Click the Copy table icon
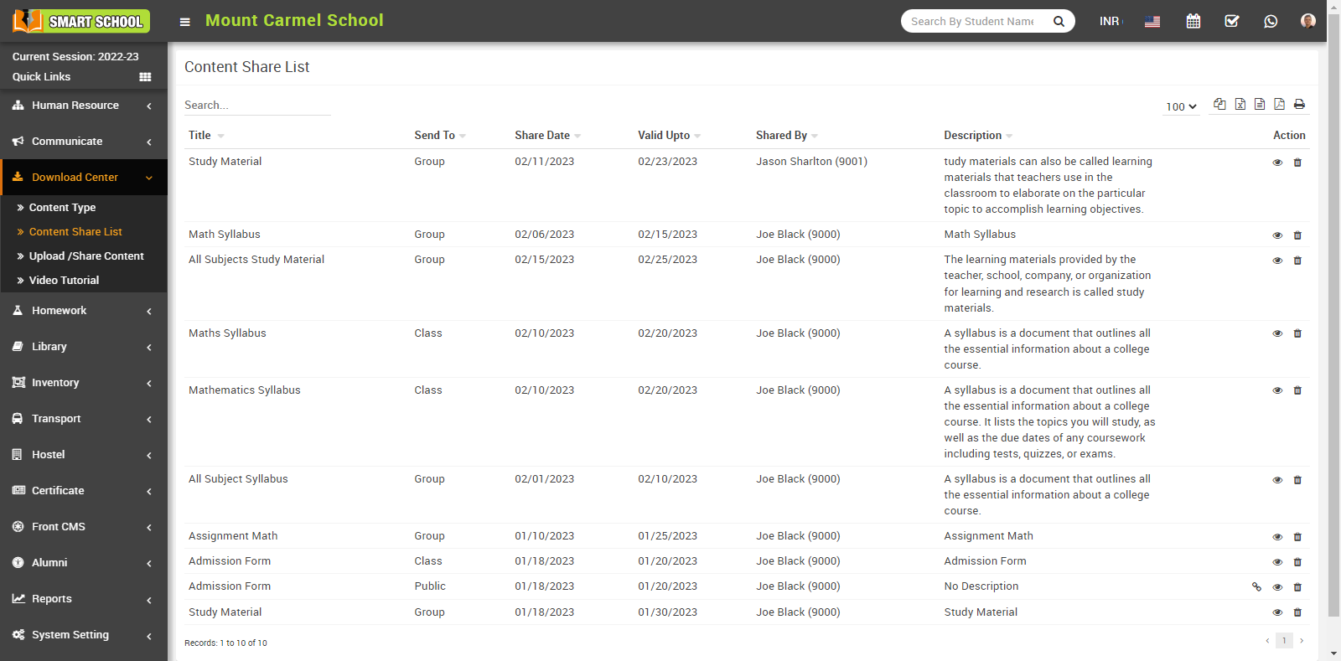The height and width of the screenshot is (661, 1341). click(x=1219, y=104)
